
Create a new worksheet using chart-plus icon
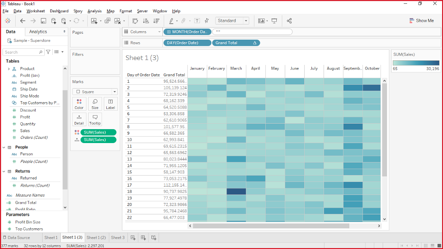(94, 21)
